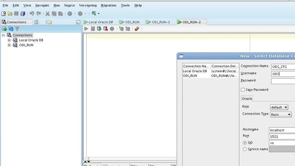Click the Connection Name input field
The width and height of the screenshot is (295, 166).
coord(283,66)
